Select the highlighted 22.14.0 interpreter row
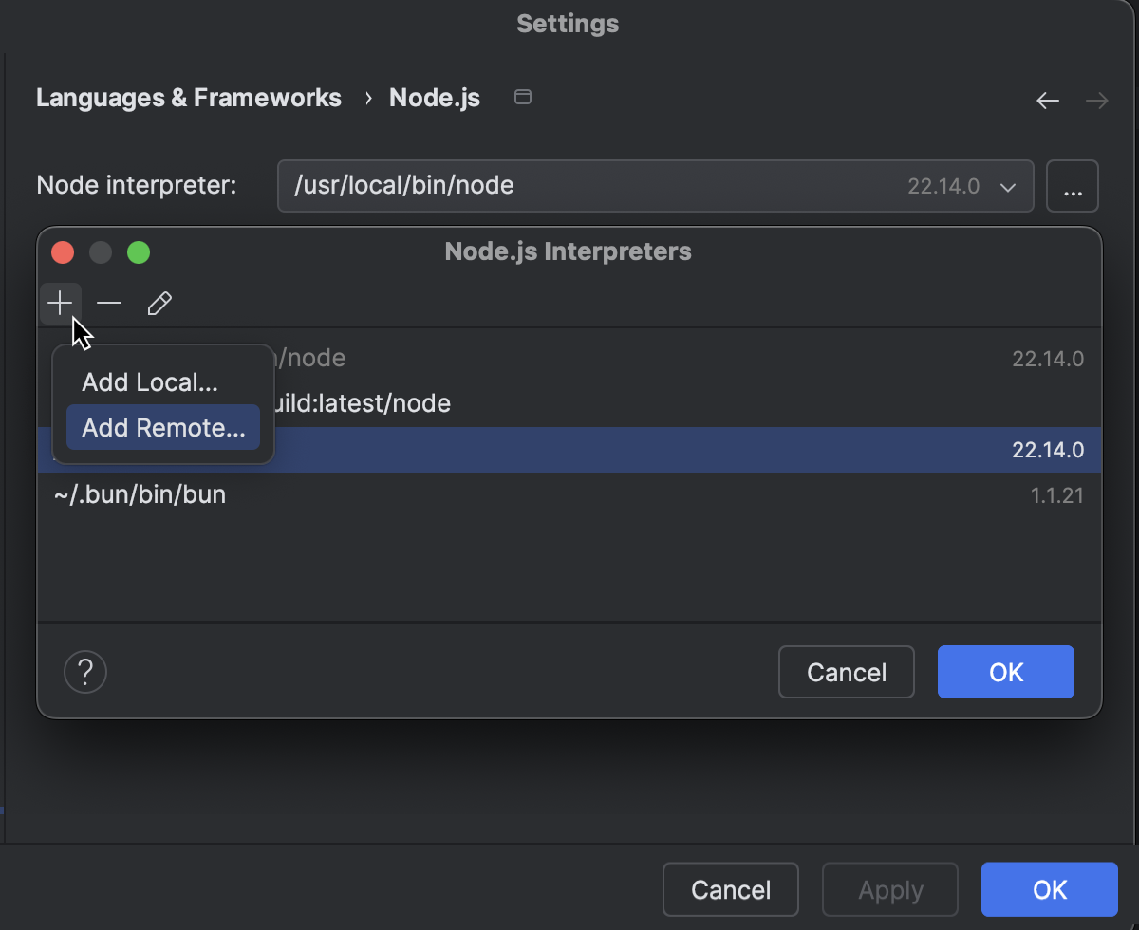This screenshot has width=1139, height=930. tap(664, 450)
